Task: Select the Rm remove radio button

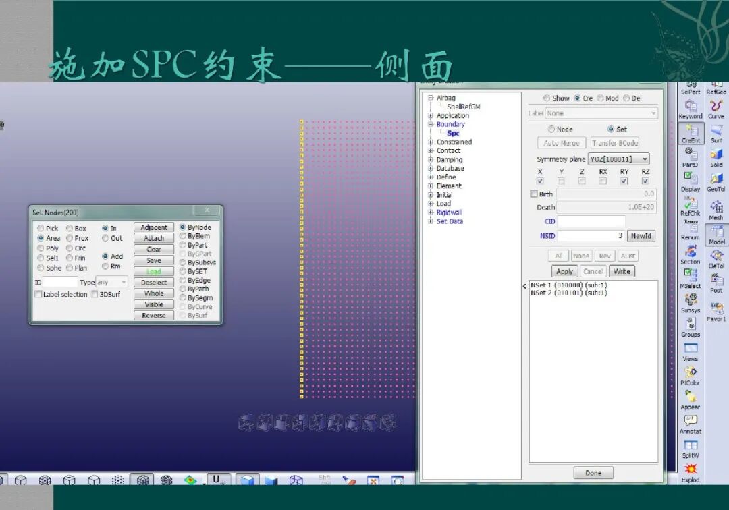Action: click(111, 266)
